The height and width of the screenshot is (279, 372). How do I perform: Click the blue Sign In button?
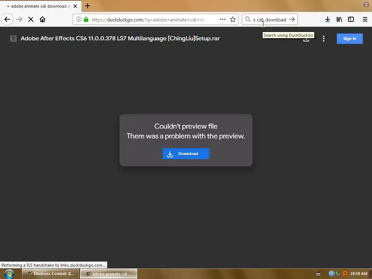[350, 39]
